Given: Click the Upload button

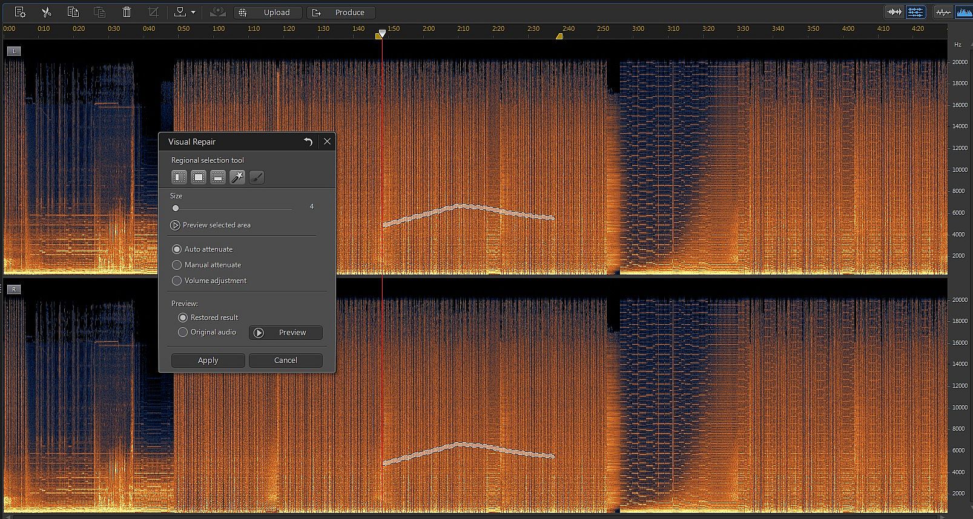Looking at the screenshot, I should [x=268, y=12].
